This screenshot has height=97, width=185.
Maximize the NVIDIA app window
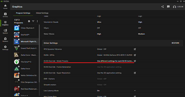coord(181,1)
